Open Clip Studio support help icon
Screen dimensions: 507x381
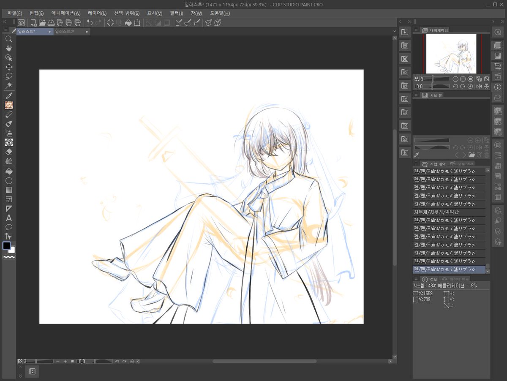(218, 22)
